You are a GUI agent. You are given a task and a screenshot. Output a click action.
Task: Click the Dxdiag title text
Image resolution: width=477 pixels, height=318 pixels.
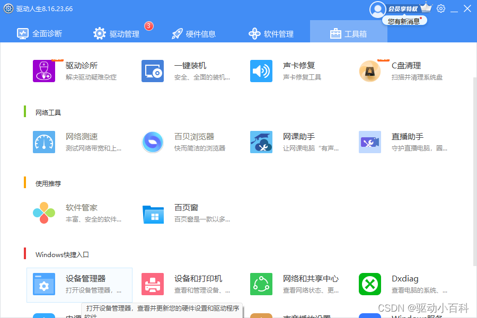[405, 278]
